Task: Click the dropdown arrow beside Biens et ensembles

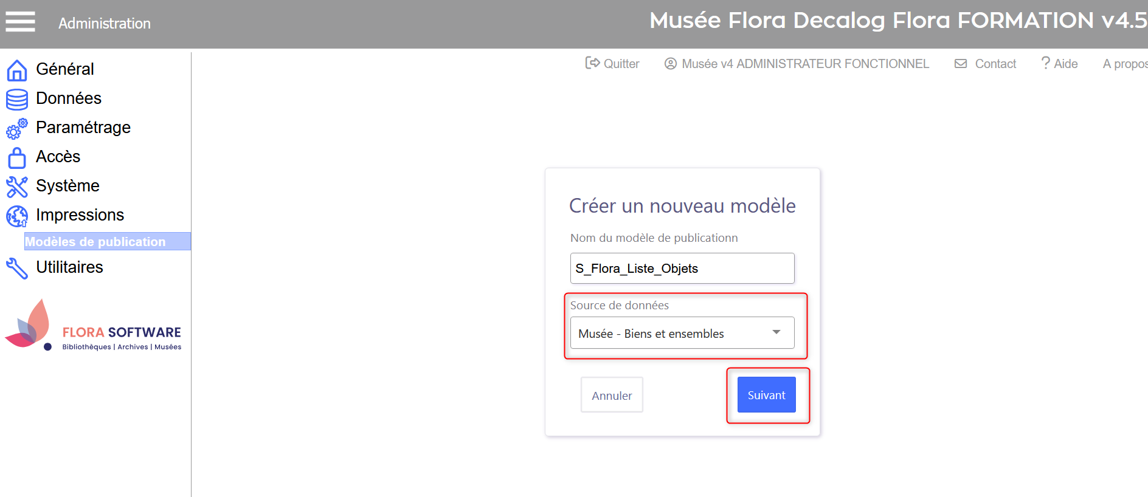Action: tap(776, 332)
